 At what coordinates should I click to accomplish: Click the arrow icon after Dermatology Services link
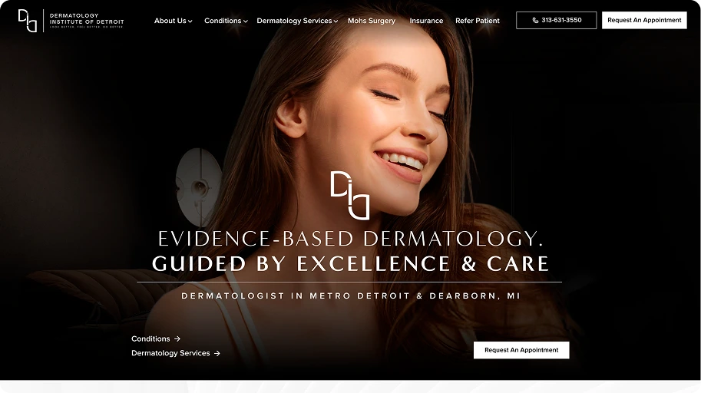[217, 353]
